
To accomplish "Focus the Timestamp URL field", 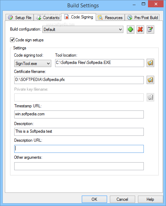I will coord(79,114).
